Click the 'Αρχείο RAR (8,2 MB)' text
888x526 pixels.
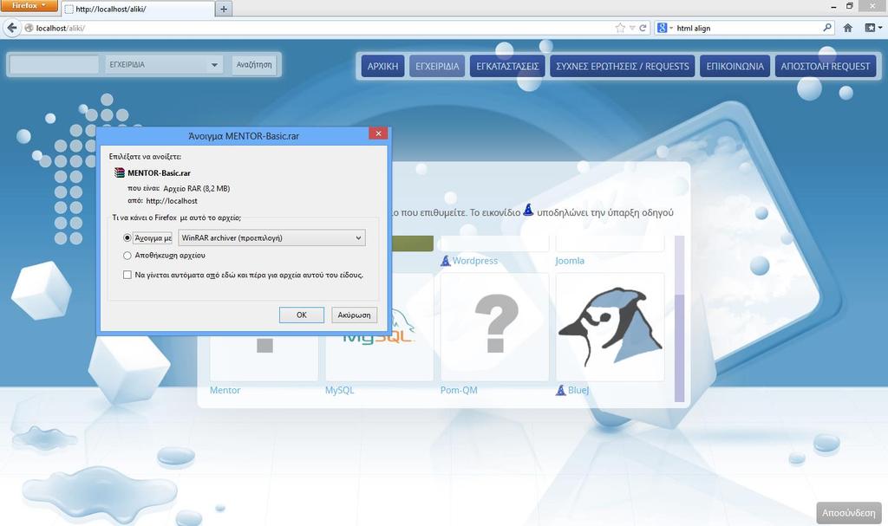coord(196,189)
